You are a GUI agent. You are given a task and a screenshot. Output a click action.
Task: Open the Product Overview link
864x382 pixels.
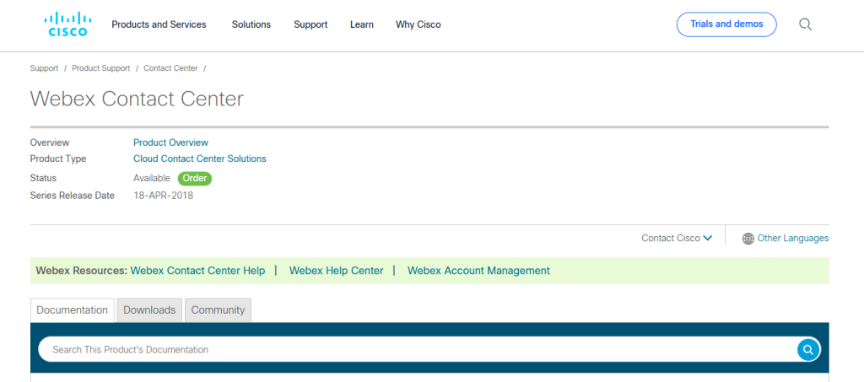tap(170, 143)
